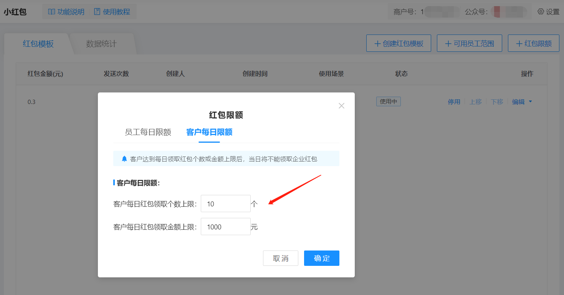Open 设置 in the header

[549, 12]
